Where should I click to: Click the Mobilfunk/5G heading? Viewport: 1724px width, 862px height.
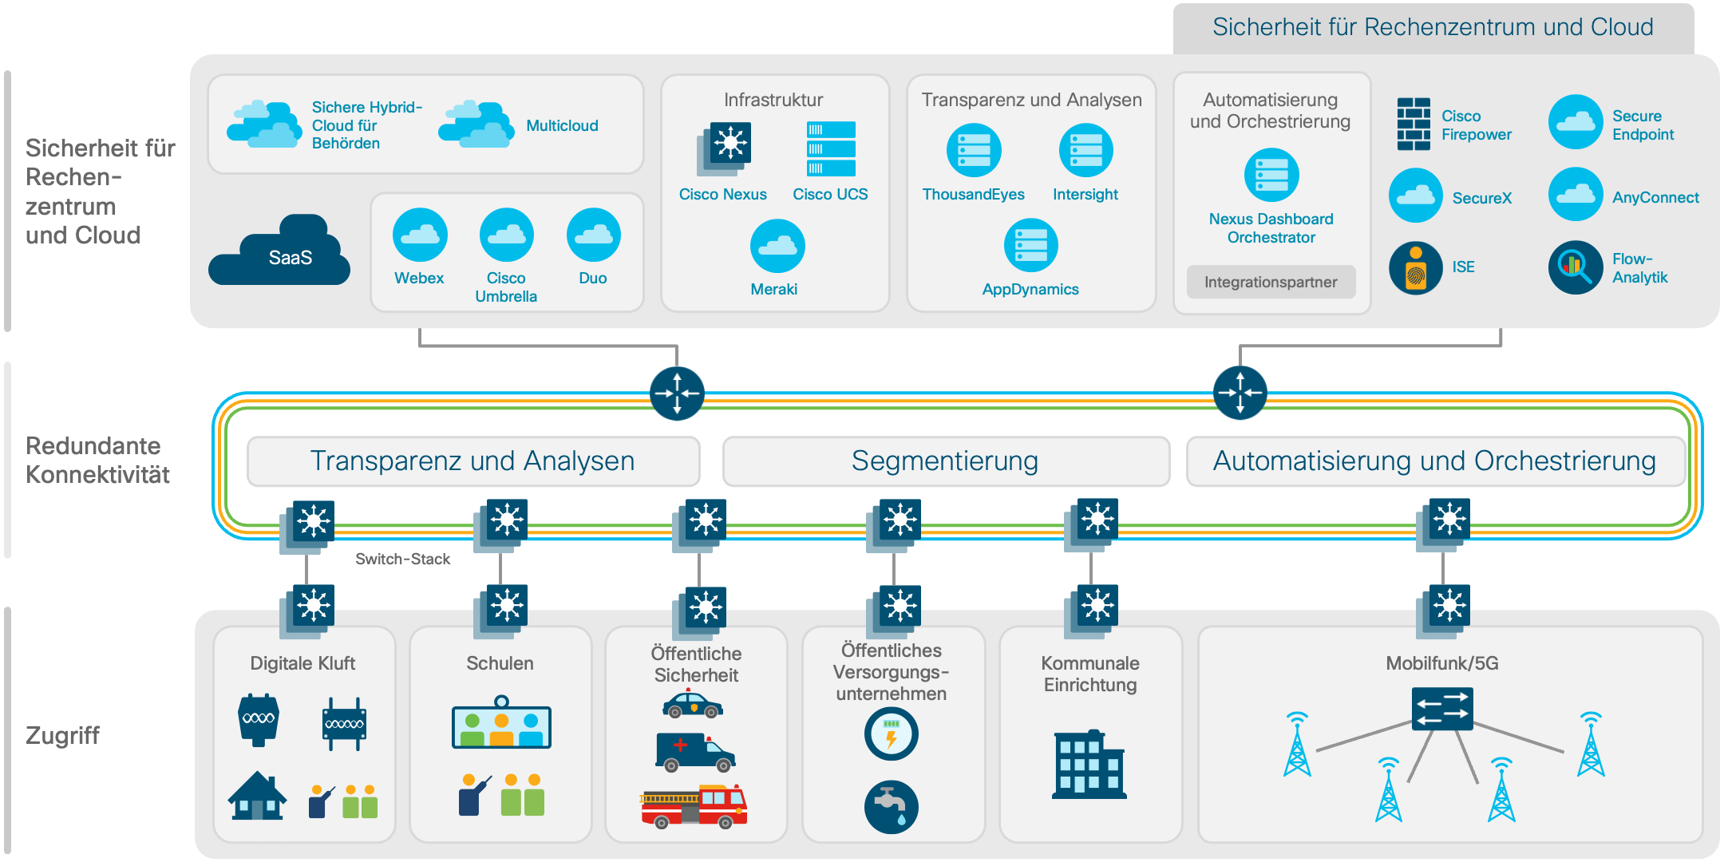tap(1442, 663)
